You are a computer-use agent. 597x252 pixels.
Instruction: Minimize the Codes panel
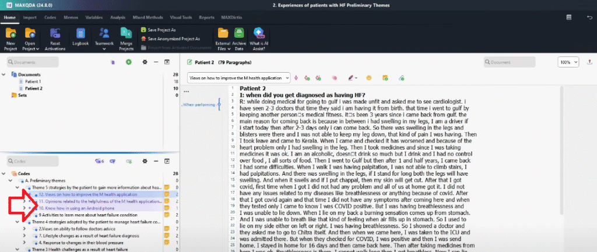pyautogui.click(x=156, y=161)
